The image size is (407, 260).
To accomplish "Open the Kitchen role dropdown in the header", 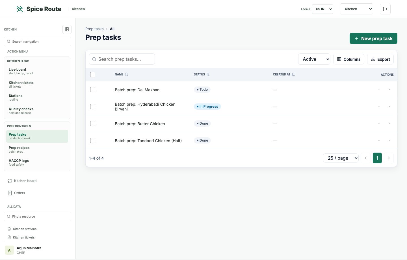I will click(356, 9).
